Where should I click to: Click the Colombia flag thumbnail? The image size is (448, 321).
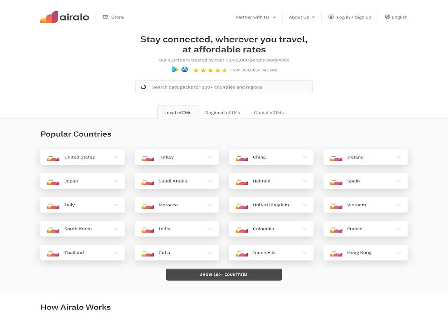click(x=242, y=230)
